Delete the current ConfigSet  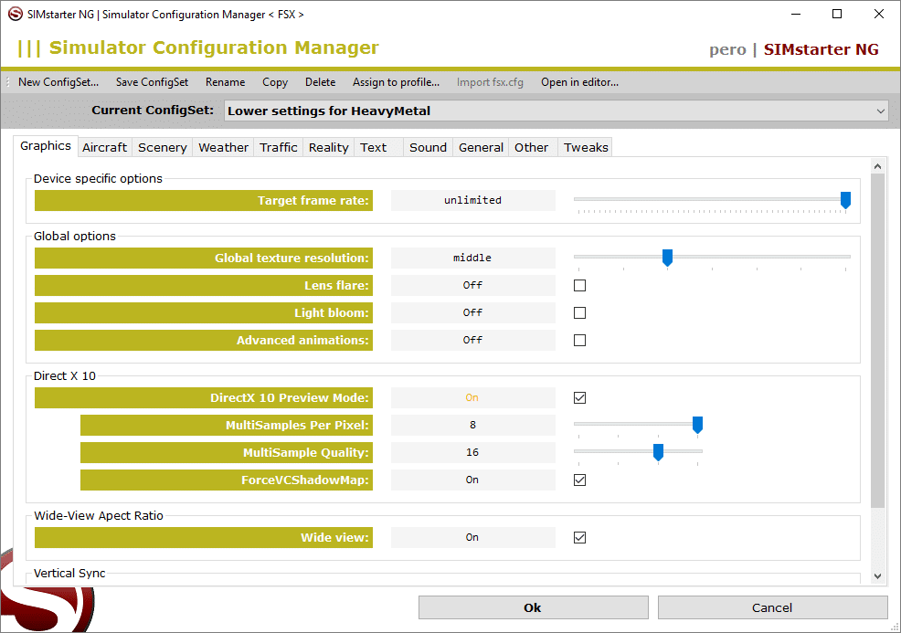tap(320, 82)
